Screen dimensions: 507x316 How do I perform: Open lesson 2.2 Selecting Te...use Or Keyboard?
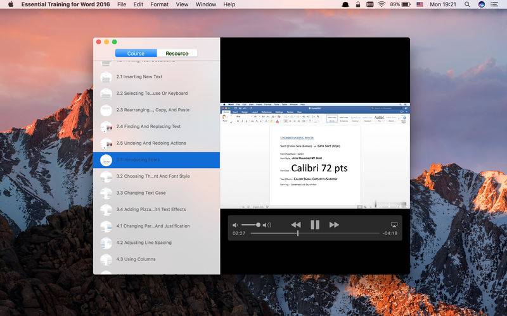(x=157, y=94)
